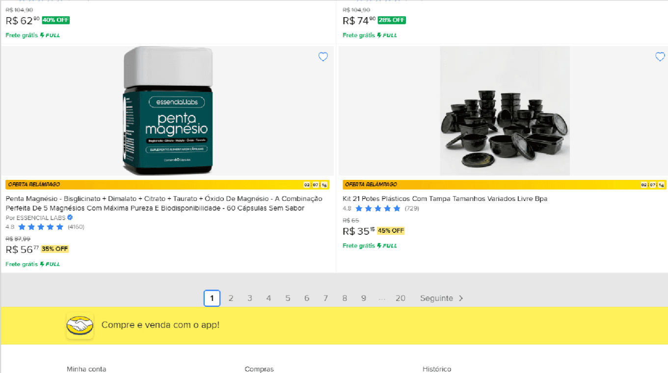Favorite the Kit 21 Potes Plásticos heart icon
The image size is (668, 373).
click(x=660, y=57)
